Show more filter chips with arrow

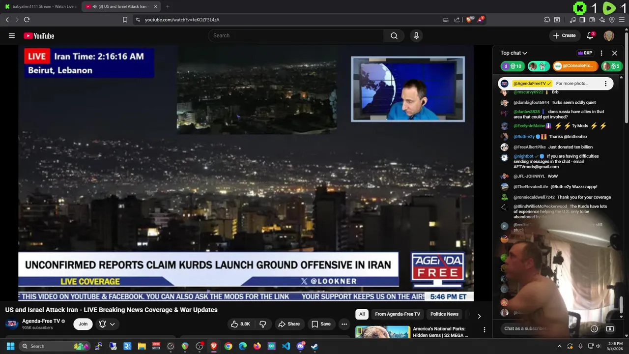coord(479,316)
